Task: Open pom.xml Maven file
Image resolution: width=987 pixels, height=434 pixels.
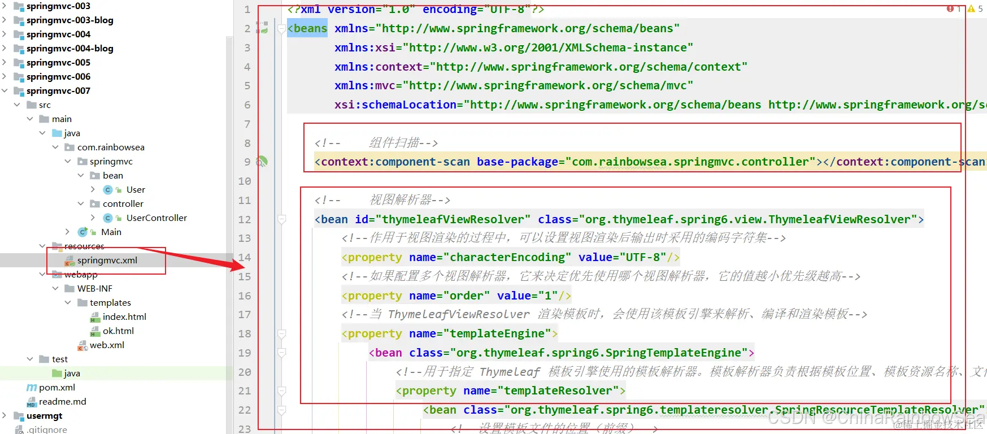Action: point(57,387)
